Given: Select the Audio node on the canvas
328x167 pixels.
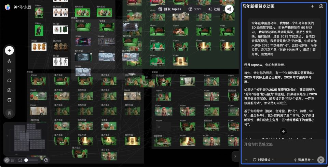Looking at the screenshot, I should pyautogui.click(x=163, y=127).
